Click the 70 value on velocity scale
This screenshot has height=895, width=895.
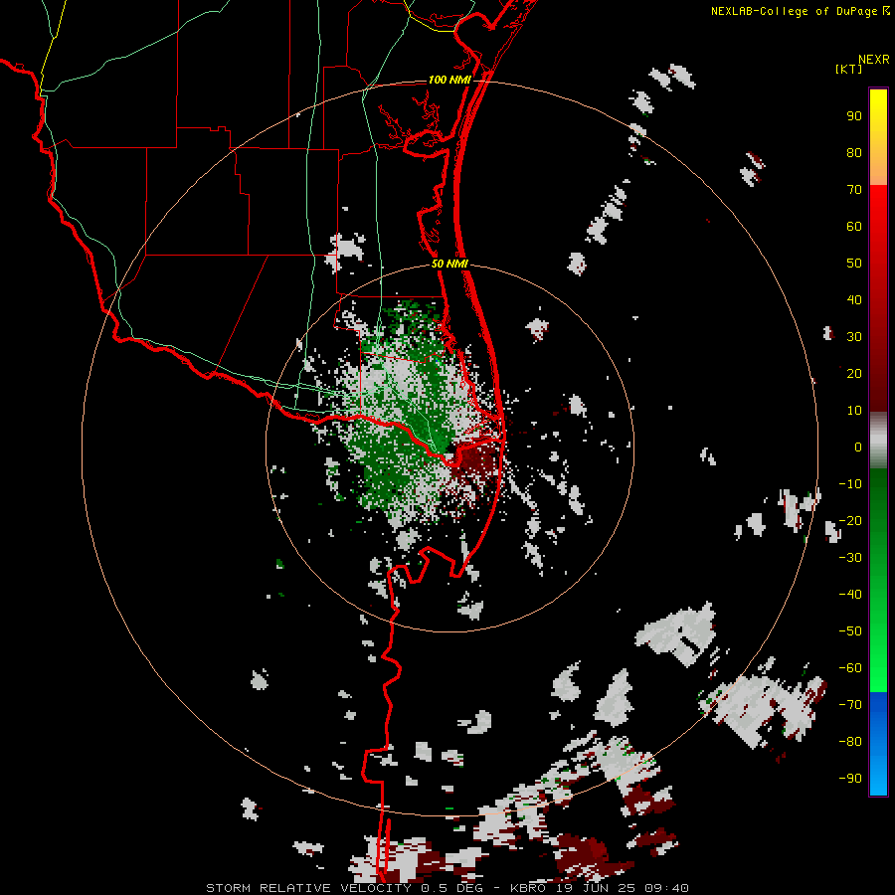854,190
